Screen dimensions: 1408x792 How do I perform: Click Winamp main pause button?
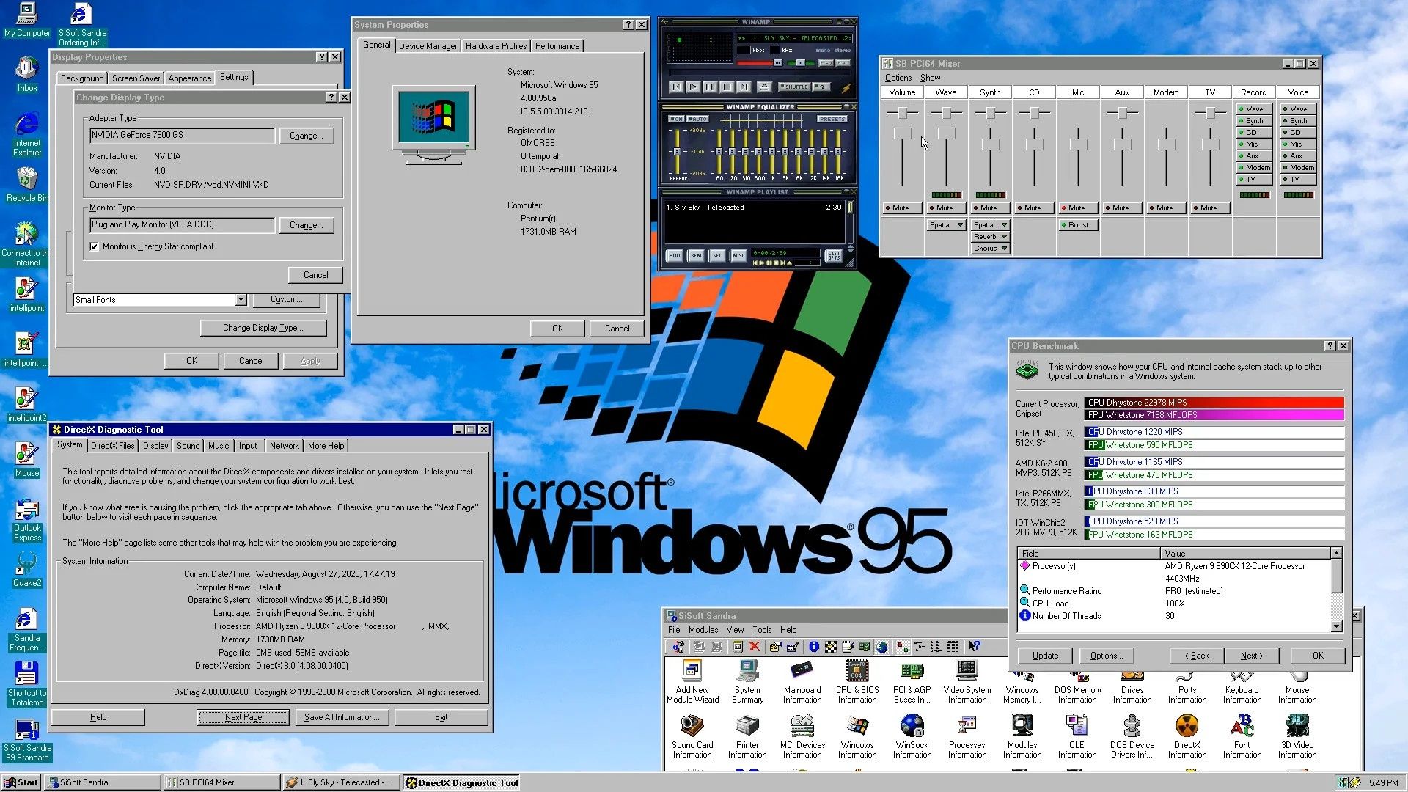[710, 87]
